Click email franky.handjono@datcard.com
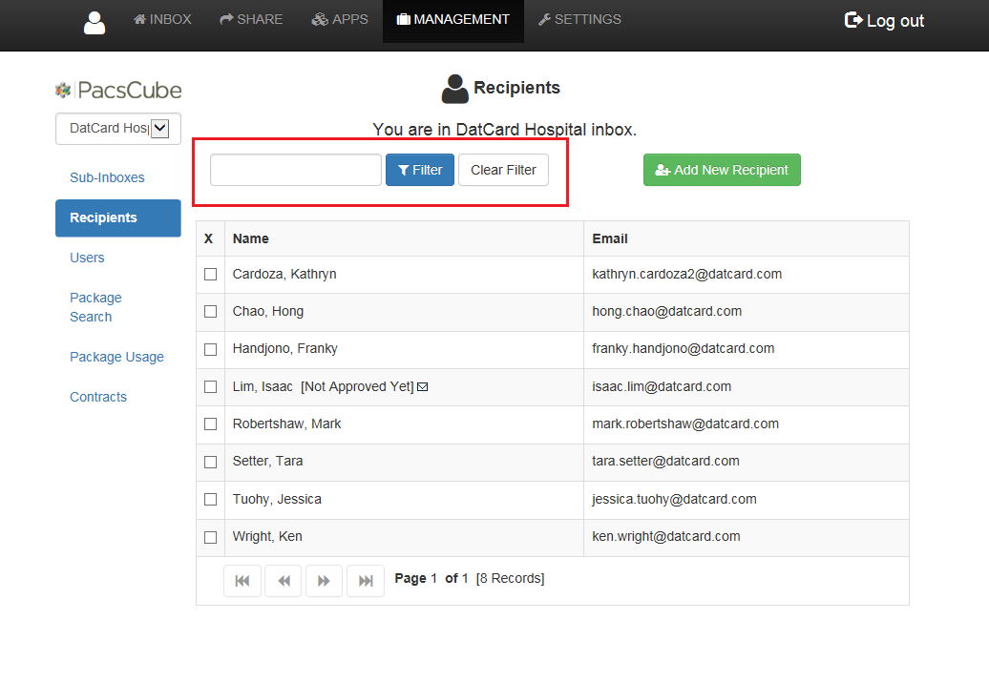 tap(684, 348)
